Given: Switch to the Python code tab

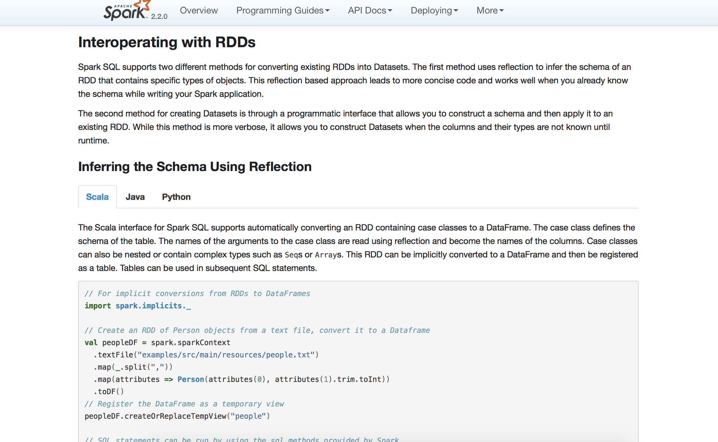Looking at the screenshot, I should 176,197.
